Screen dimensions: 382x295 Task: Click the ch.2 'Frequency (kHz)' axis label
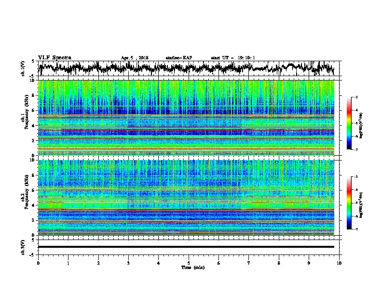point(27,192)
